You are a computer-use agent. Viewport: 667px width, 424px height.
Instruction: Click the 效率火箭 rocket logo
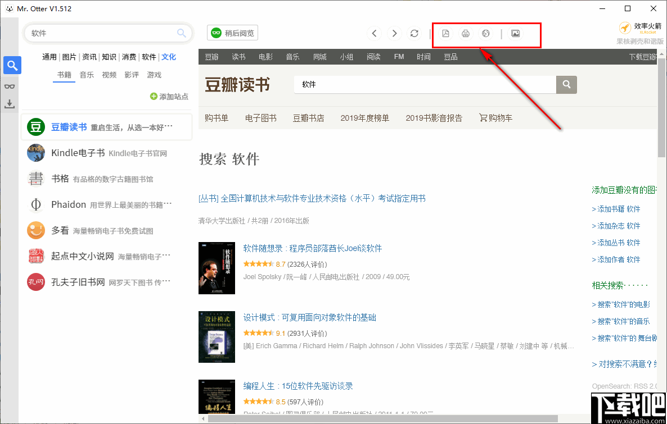(x=624, y=28)
